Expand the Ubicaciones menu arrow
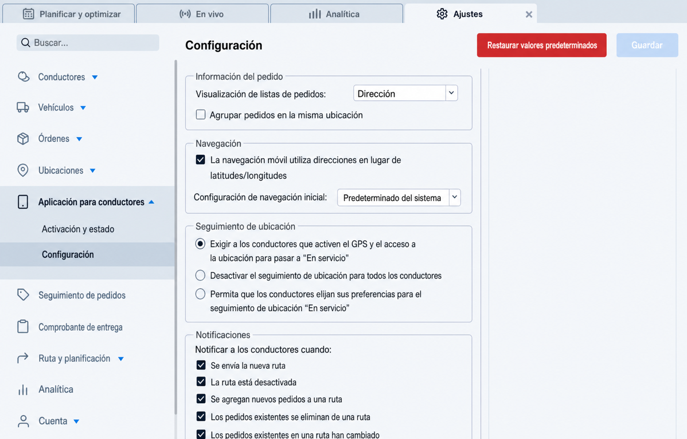 click(x=92, y=171)
